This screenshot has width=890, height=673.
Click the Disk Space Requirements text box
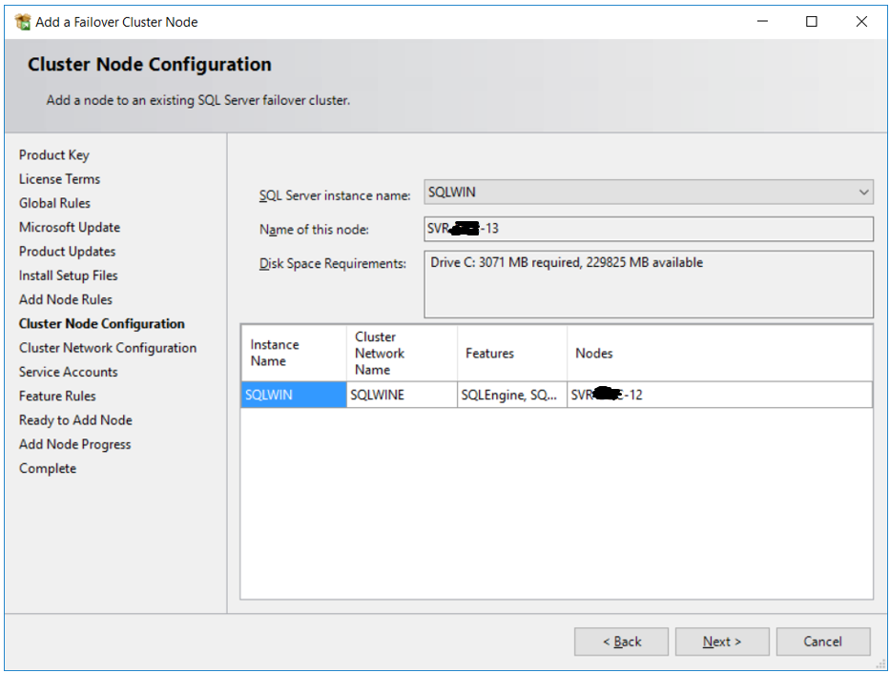[649, 284]
